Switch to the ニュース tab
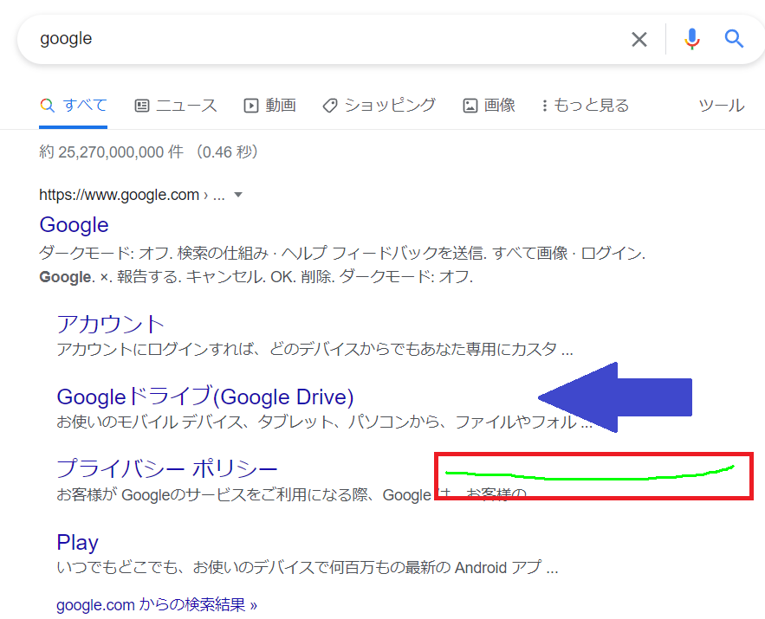Screen dimensions: 765x619 [176, 106]
